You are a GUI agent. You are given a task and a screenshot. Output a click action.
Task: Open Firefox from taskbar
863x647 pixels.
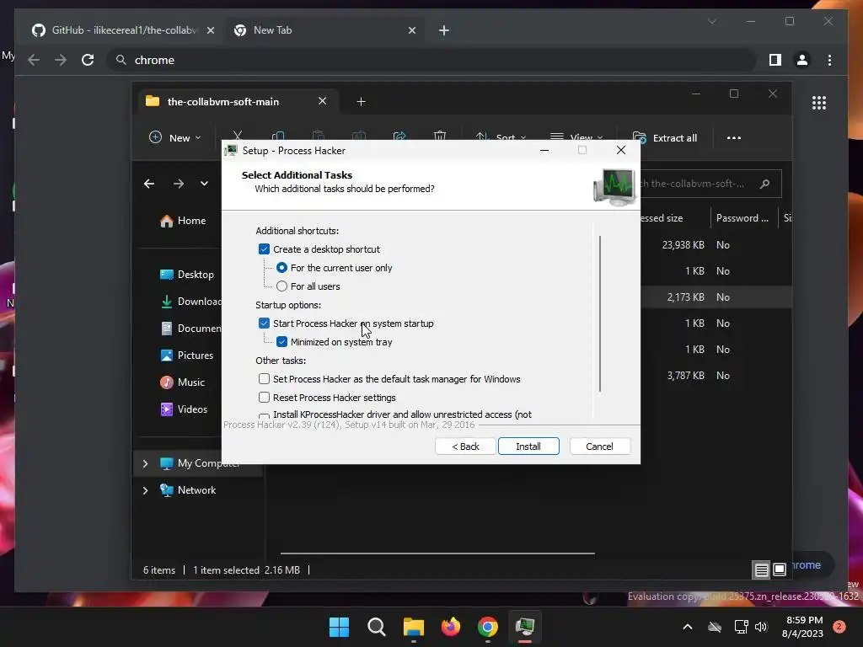click(451, 627)
